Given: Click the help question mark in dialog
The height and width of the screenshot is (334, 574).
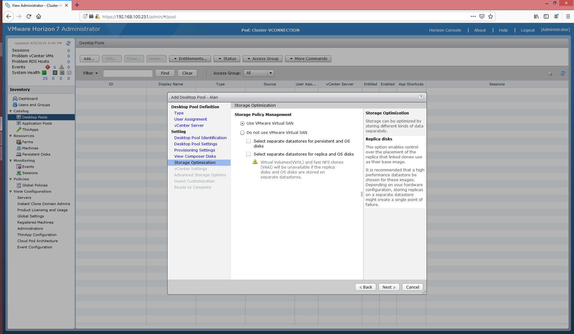Looking at the screenshot, I should coord(421,97).
